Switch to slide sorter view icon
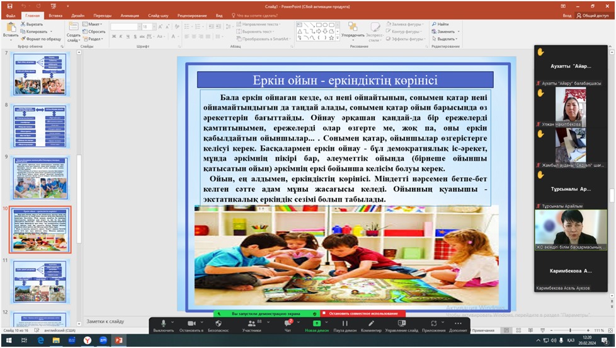 click(518, 330)
